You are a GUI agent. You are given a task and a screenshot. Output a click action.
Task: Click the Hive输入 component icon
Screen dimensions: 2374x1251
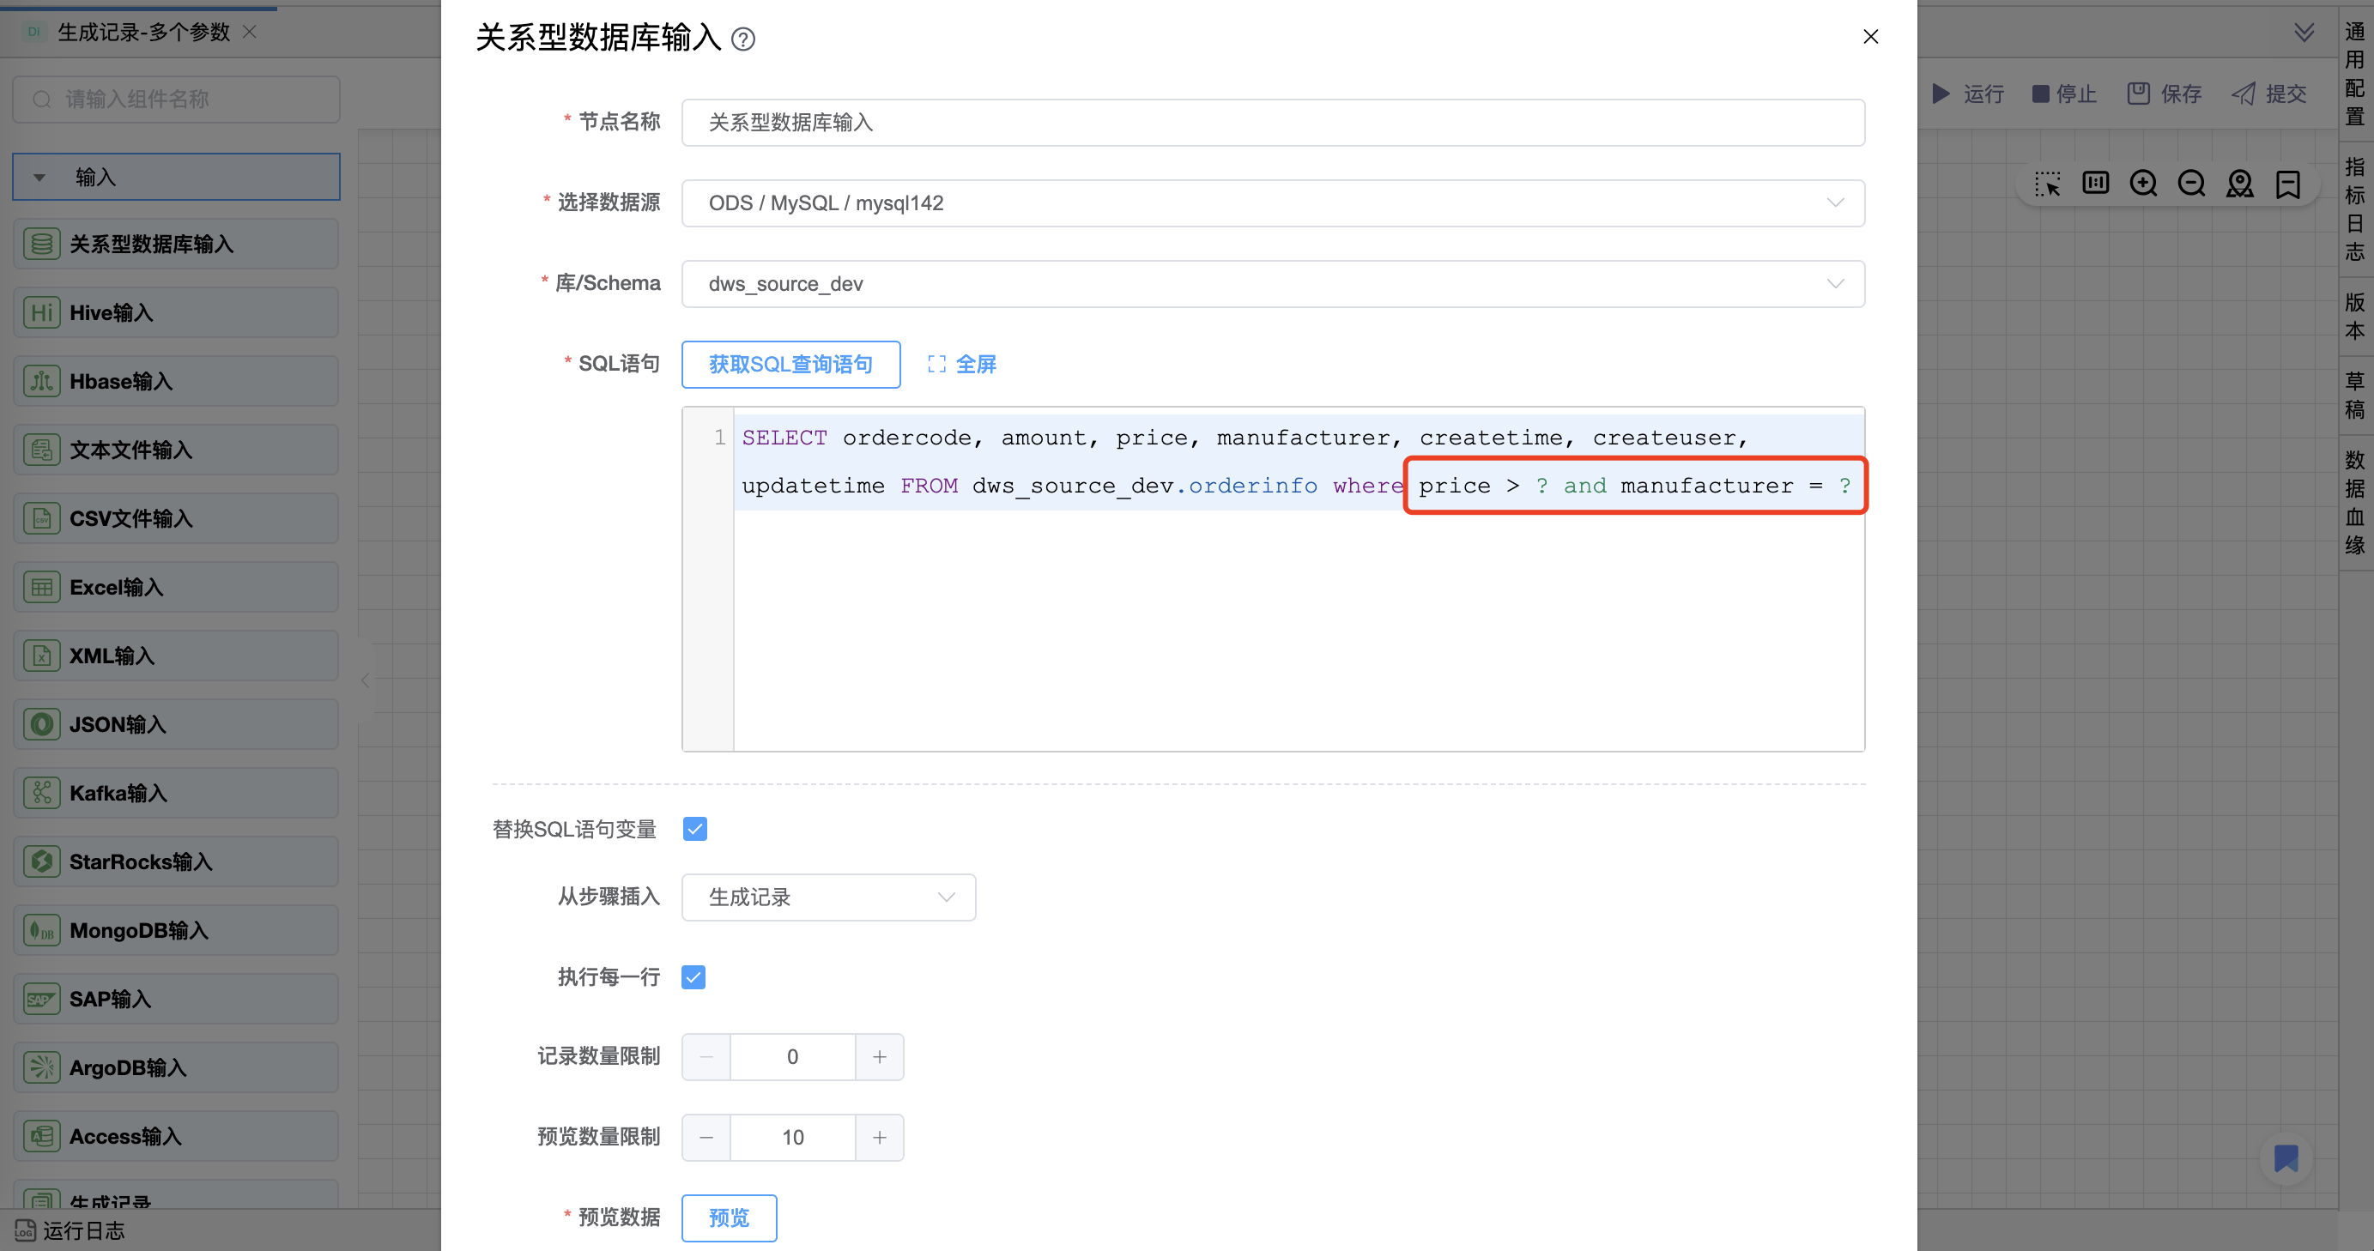tap(41, 312)
